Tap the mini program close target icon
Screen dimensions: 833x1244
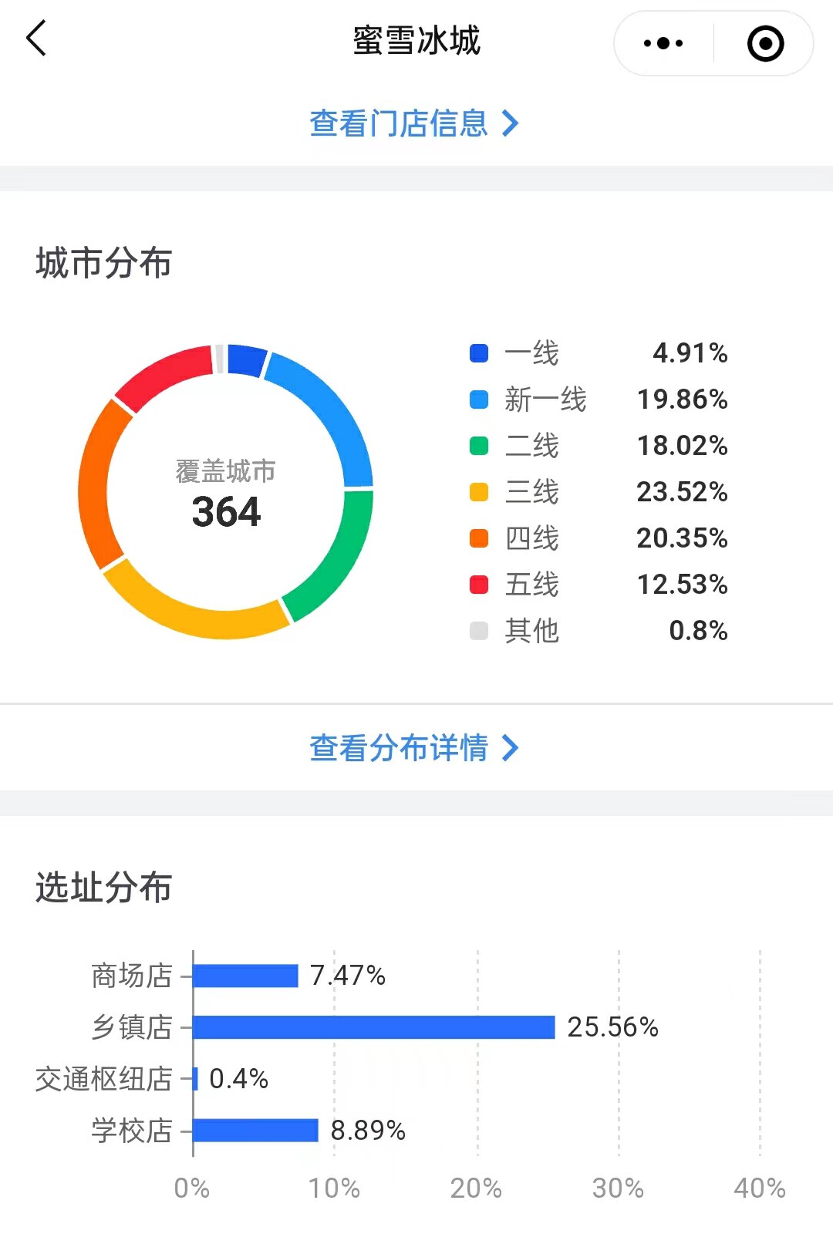pyautogui.click(x=765, y=43)
